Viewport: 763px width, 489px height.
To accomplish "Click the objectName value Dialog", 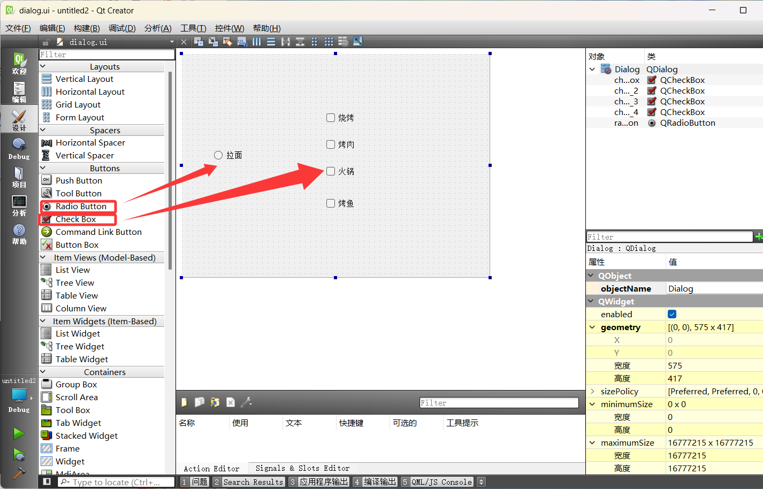I will pos(714,288).
